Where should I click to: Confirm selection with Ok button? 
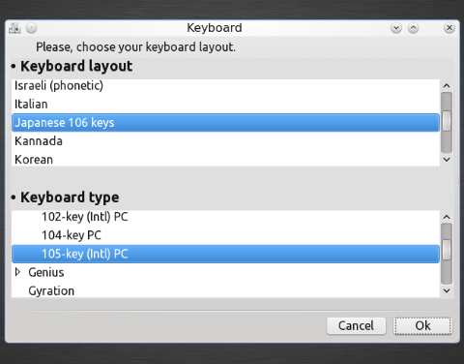click(422, 325)
